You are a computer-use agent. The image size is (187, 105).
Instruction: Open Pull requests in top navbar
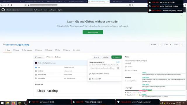(x=38, y=10)
